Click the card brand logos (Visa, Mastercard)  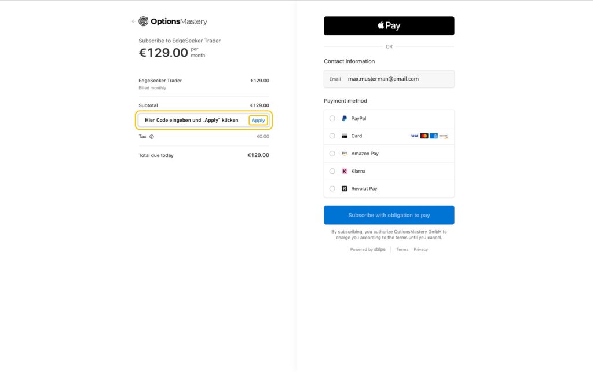[429, 136]
